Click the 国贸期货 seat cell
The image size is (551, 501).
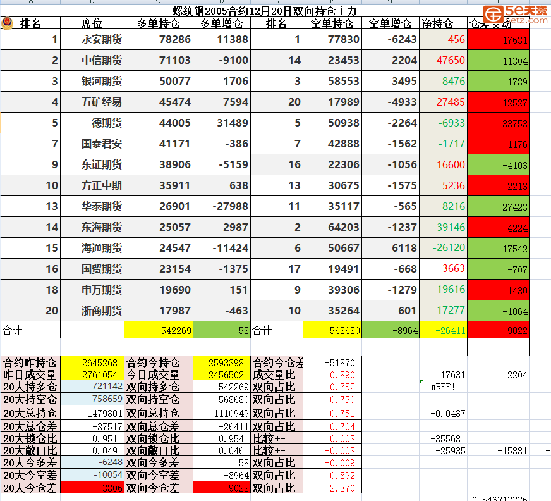(92, 269)
